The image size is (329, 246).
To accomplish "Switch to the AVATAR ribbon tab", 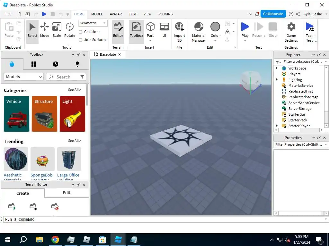I will click(116, 14).
